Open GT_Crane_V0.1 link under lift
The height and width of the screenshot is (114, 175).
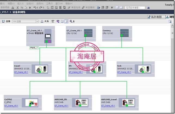(76, 72)
